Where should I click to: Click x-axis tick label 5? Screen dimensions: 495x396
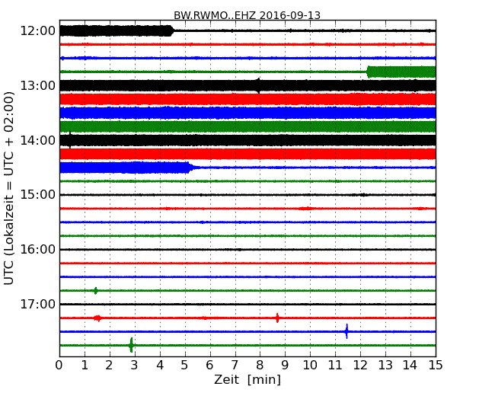[184, 365]
